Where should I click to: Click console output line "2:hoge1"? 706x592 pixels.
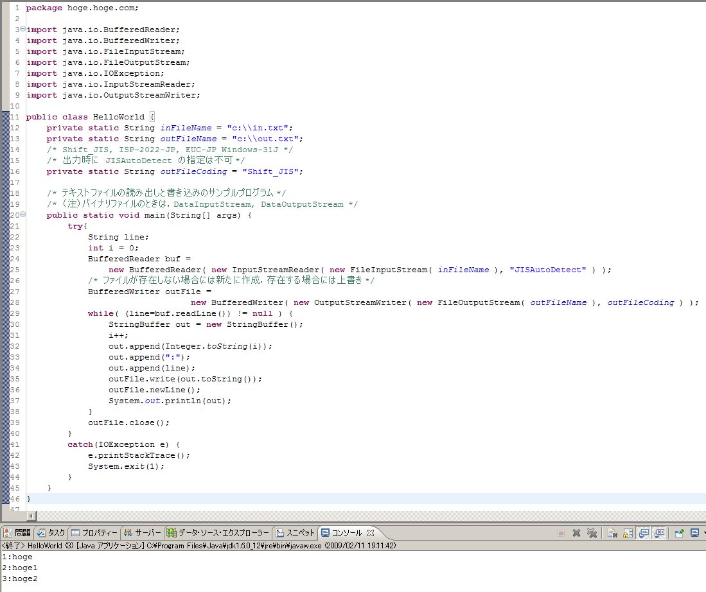pyautogui.click(x=20, y=568)
